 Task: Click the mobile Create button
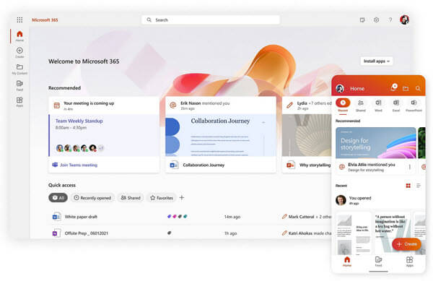click(x=406, y=244)
